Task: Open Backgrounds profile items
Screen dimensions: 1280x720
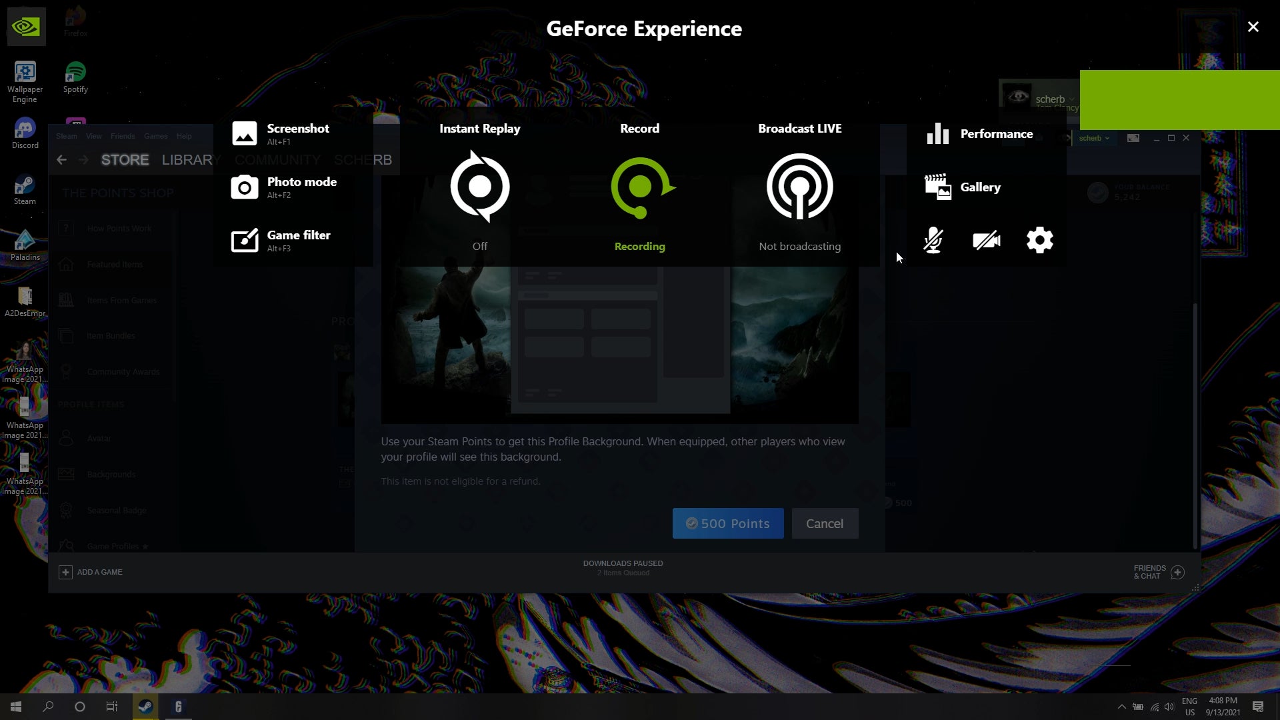Action: click(111, 475)
